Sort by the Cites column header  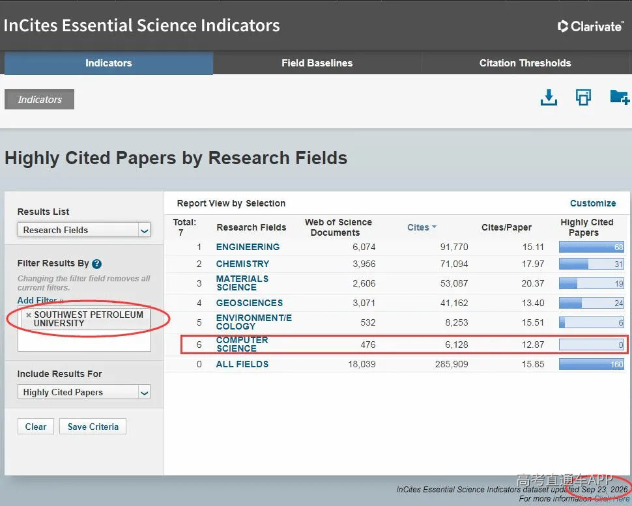click(x=418, y=227)
